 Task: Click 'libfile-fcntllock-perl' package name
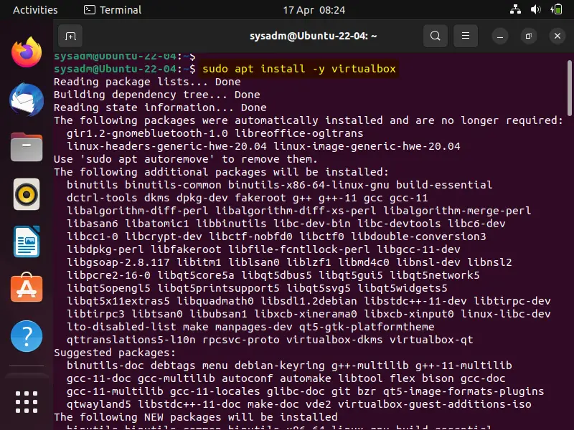pos(299,249)
